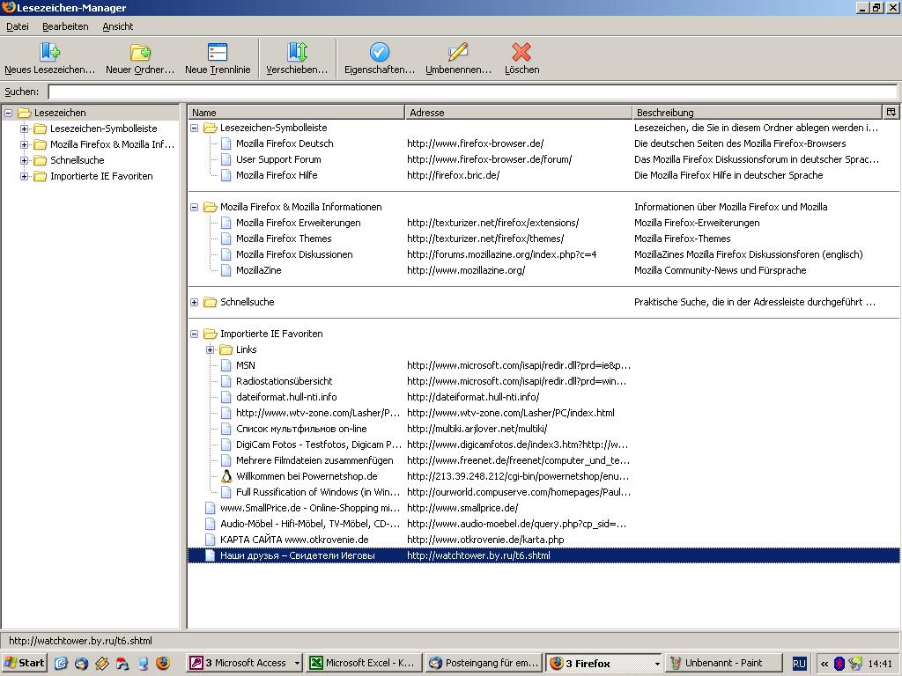This screenshot has height=676, width=902.
Task: Select Mozilla Firefox Themes bookmark
Action: pyautogui.click(x=284, y=239)
